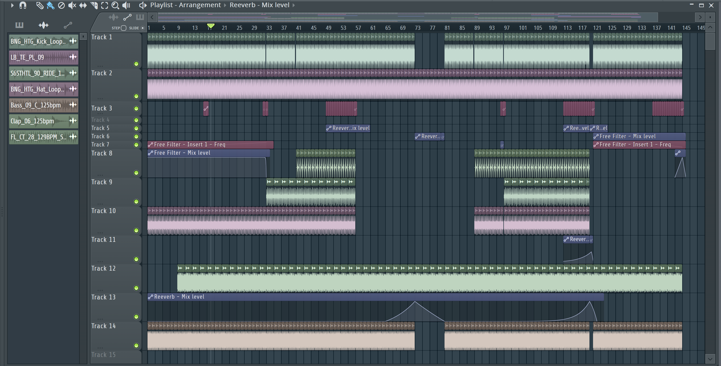
Task: Choose the Select marquee tool
Action: [x=104, y=5]
